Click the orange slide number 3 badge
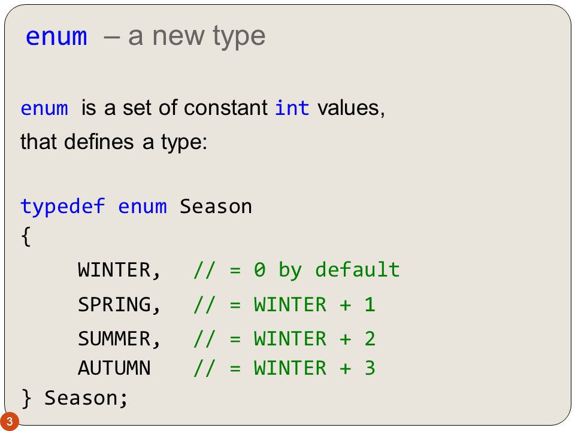 (x=9, y=421)
